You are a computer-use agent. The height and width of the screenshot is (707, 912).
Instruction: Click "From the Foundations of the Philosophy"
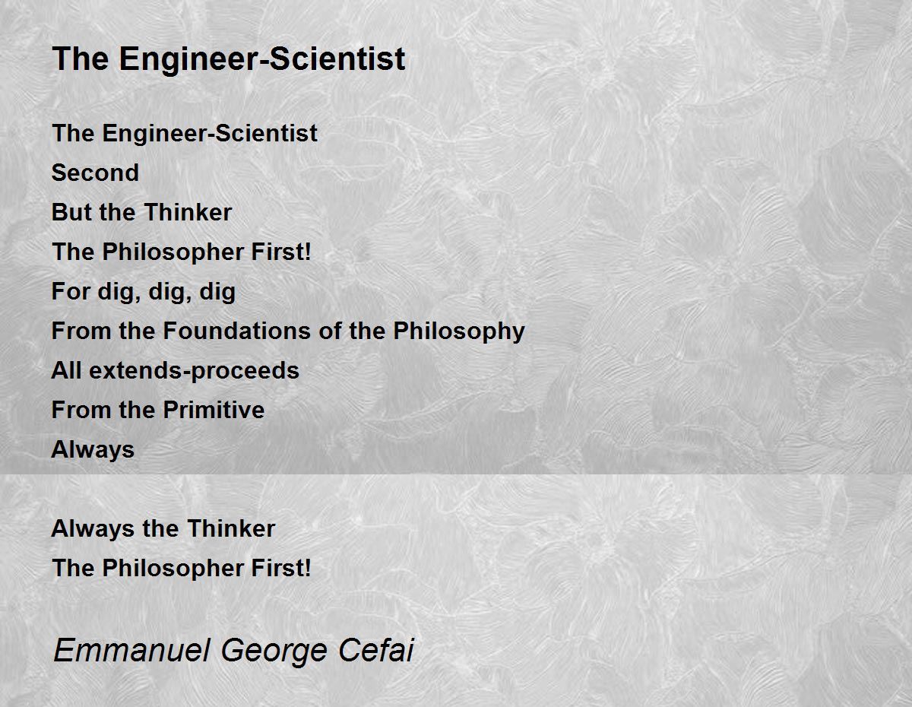[288, 332]
